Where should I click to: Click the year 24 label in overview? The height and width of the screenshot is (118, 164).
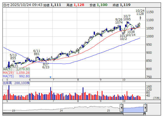click(61, 110)
